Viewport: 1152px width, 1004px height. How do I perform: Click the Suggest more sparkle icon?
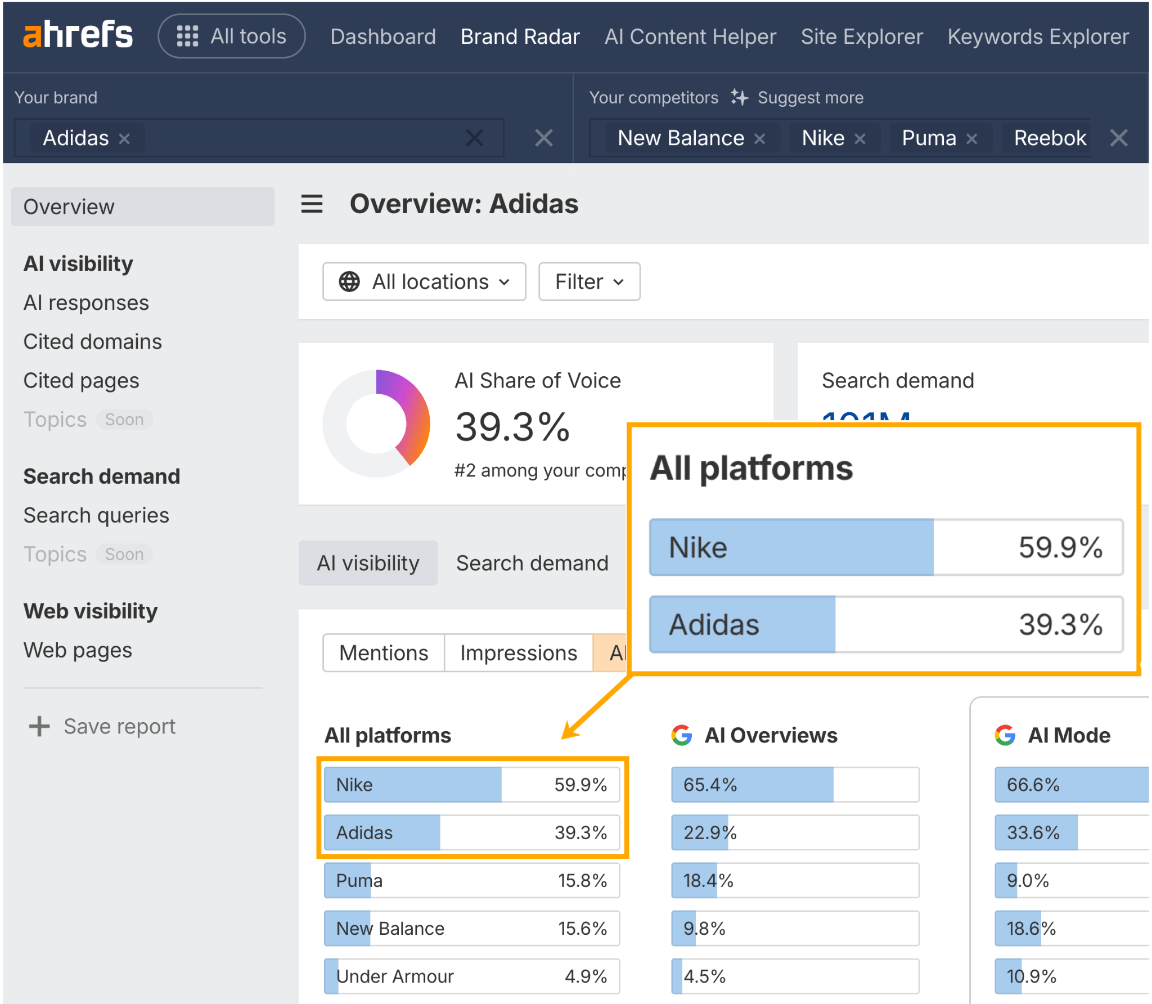[x=739, y=97]
